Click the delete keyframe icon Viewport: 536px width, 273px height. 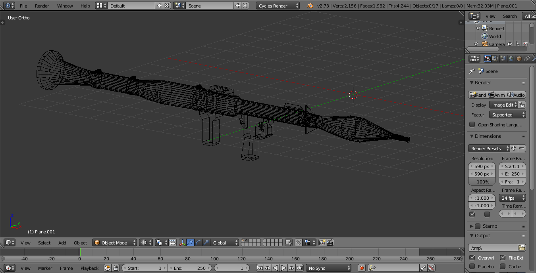[x=431, y=268]
